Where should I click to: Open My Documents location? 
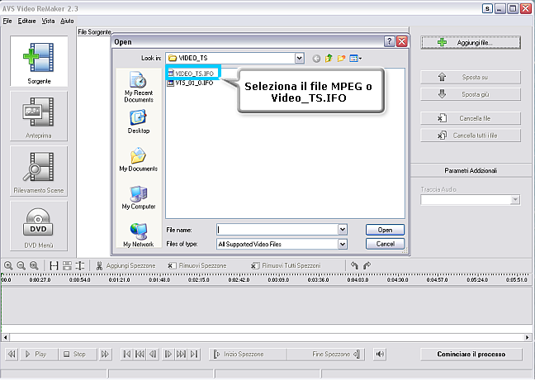click(x=139, y=160)
